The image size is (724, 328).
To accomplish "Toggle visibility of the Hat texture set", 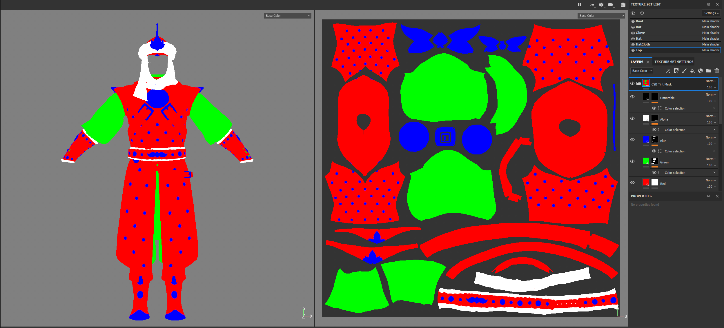I will 633,39.
